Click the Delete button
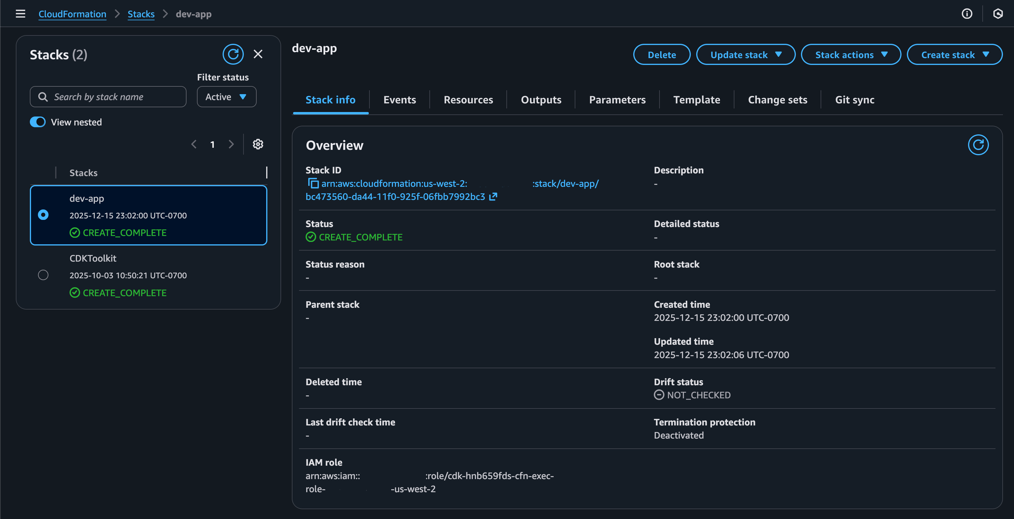Image resolution: width=1014 pixels, height=519 pixels. [x=662, y=54]
